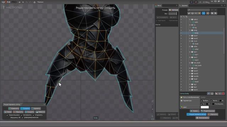Close the Редактировать сетку panel
Image resolution: width=227 pixels, height=127 pixels.
(44, 104)
